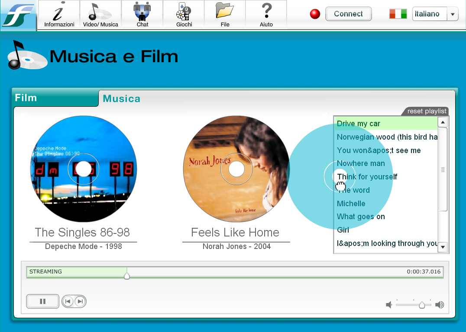The width and height of the screenshot is (466, 332).
Task: Open the Informazioni section
Action: coord(59,14)
